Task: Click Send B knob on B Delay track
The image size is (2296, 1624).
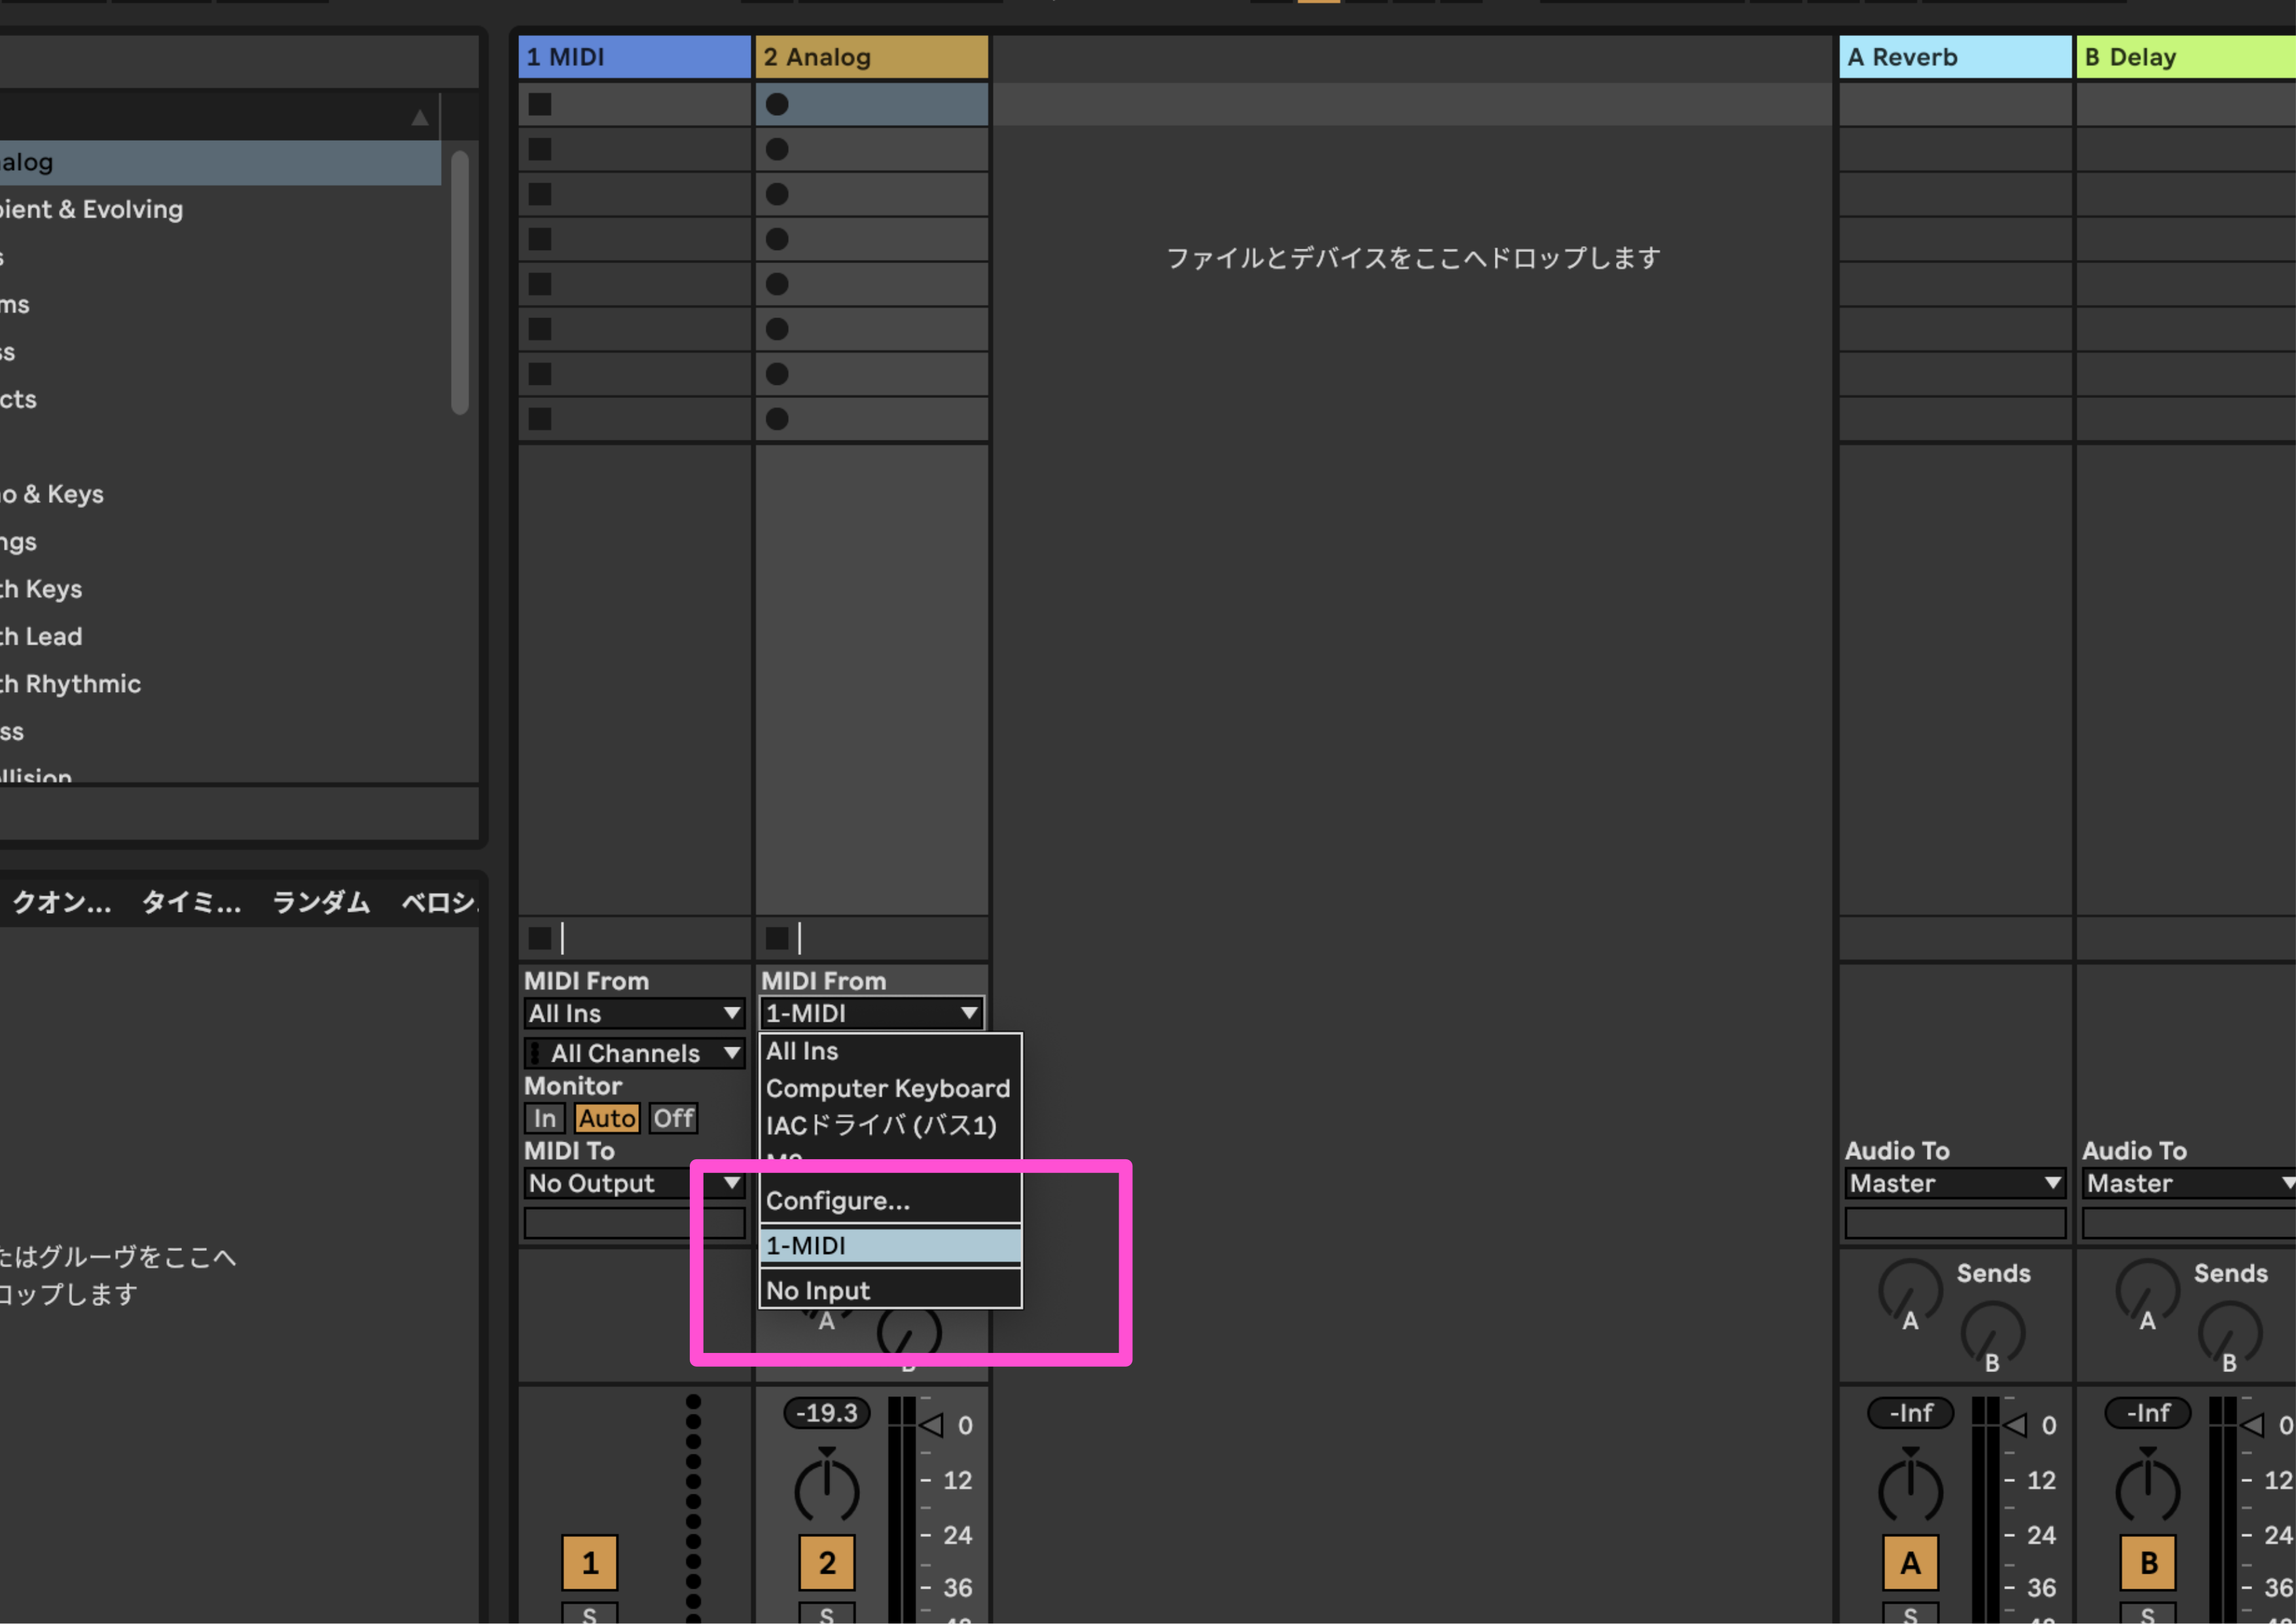Action: (2229, 1333)
